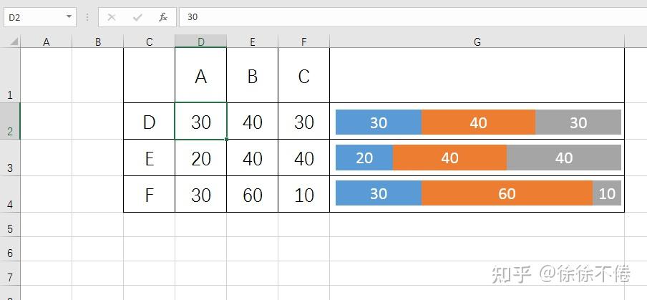Open the Name Box dropdown arrow
Screen dimensions: 647x300
tap(69, 17)
